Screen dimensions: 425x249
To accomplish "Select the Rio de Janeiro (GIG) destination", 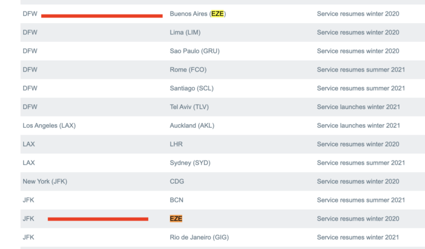I will pyautogui.click(x=199, y=237).
